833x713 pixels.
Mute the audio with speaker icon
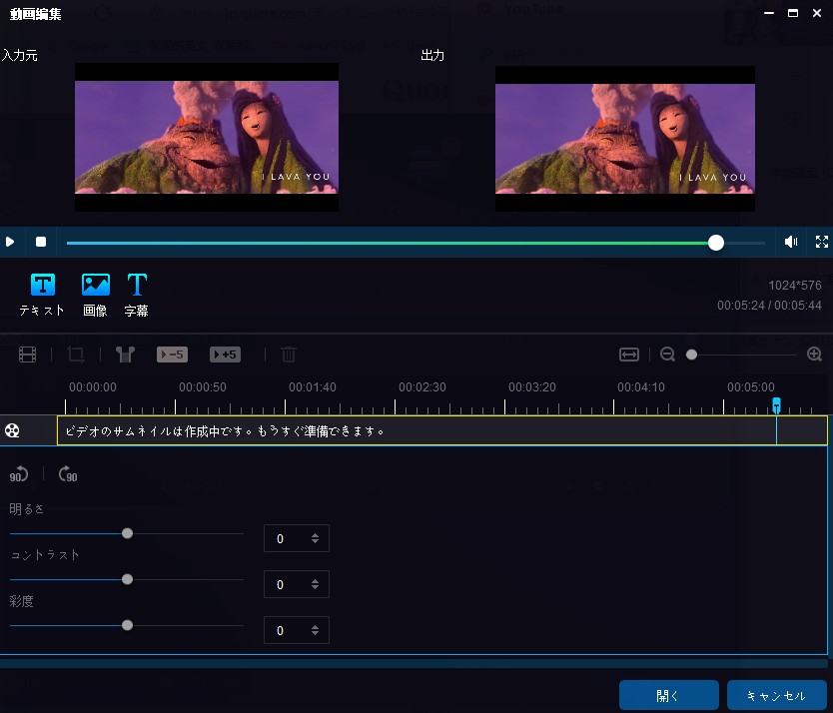791,243
